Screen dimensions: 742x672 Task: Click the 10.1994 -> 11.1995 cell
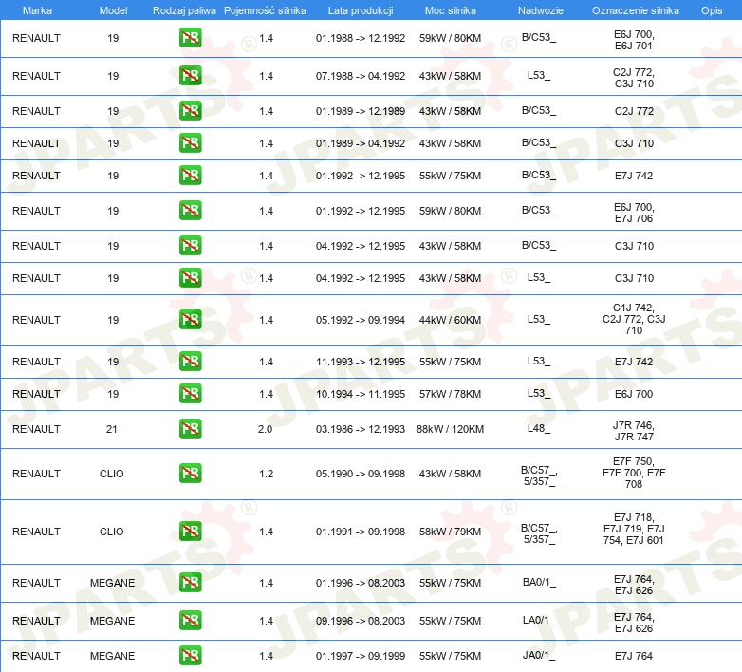click(x=361, y=394)
